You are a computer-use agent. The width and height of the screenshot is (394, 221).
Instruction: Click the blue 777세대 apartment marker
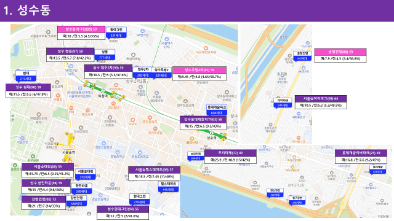105,55
